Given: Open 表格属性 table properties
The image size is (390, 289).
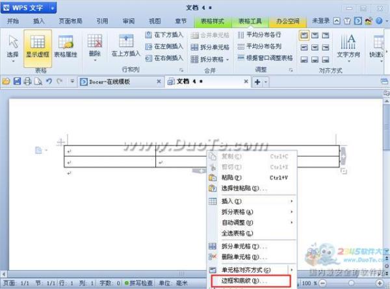Looking at the screenshot, I should pyautogui.click(x=65, y=47).
